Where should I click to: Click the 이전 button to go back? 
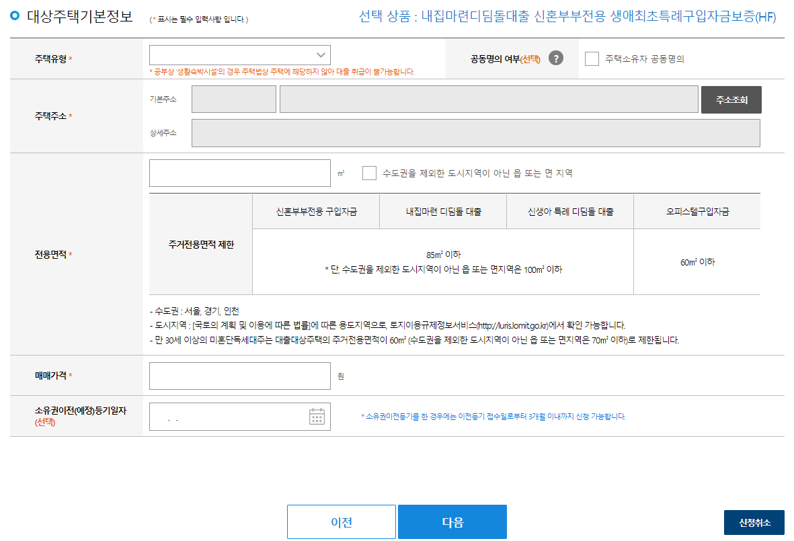point(341,522)
